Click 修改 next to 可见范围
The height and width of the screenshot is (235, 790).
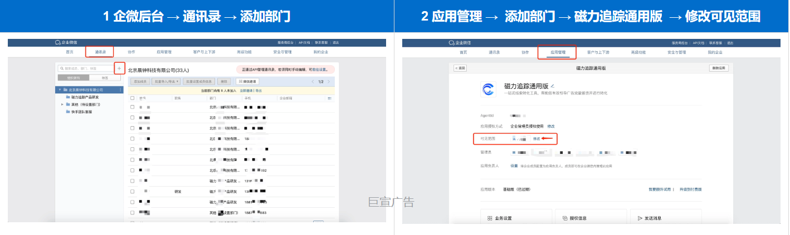(536, 139)
